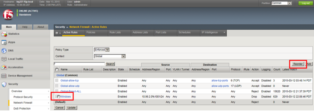Open the gear settings menu in tab bar
314x111 pixels.
pos(58,33)
